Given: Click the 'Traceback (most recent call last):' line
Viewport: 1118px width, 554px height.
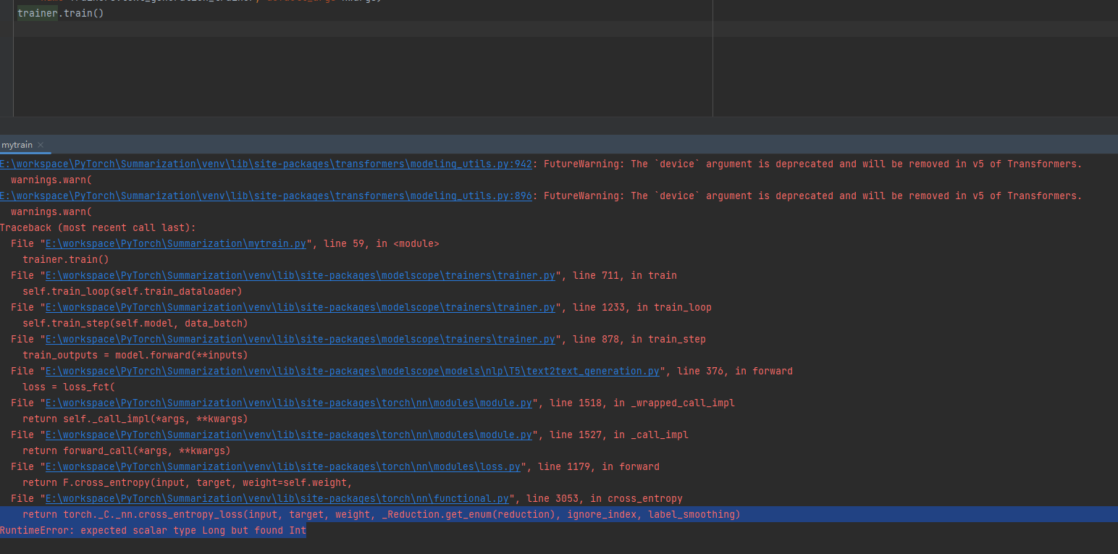Looking at the screenshot, I should [98, 228].
